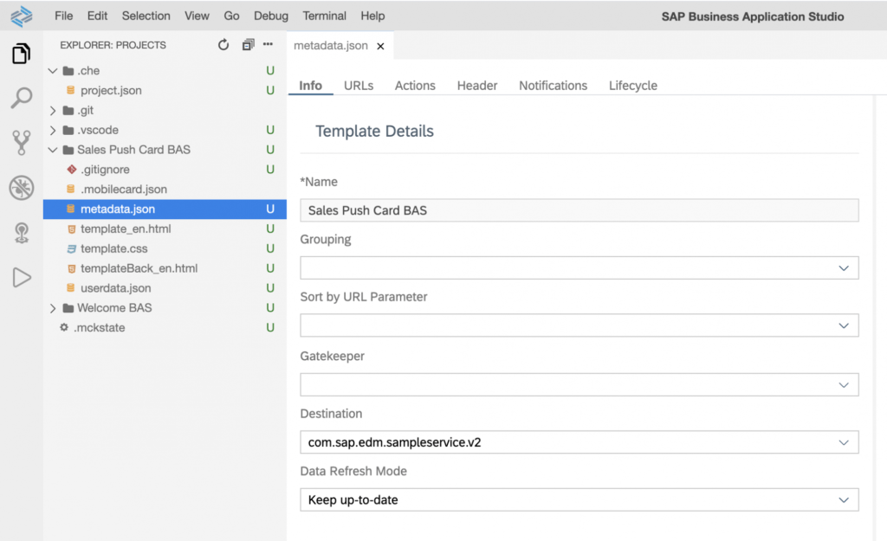The width and height of the screenshot is (887, 541).
Task: Select userdata.json in the explorer
Action: click(x=115, y=288)
